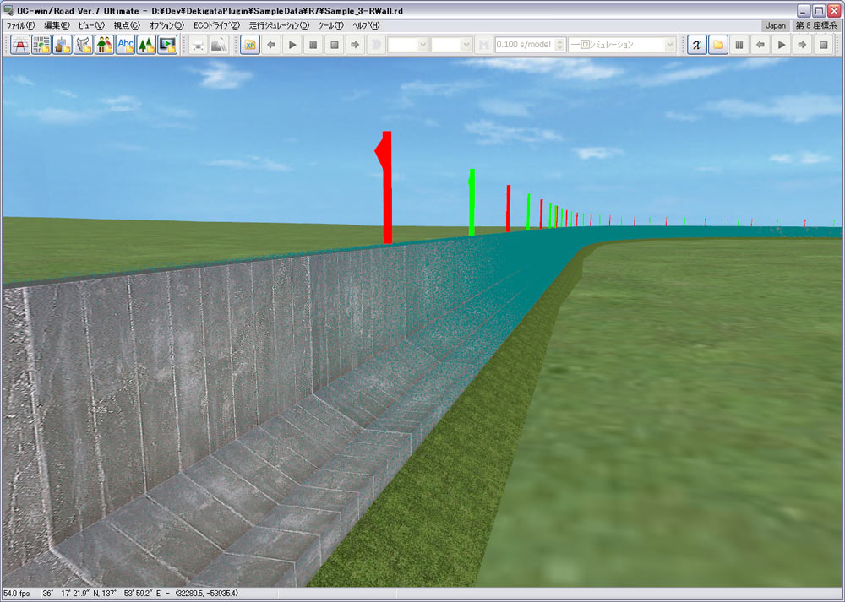
Task: Toggle the XP plugin button
Action: pyautogui.click(x=250, y=45)
